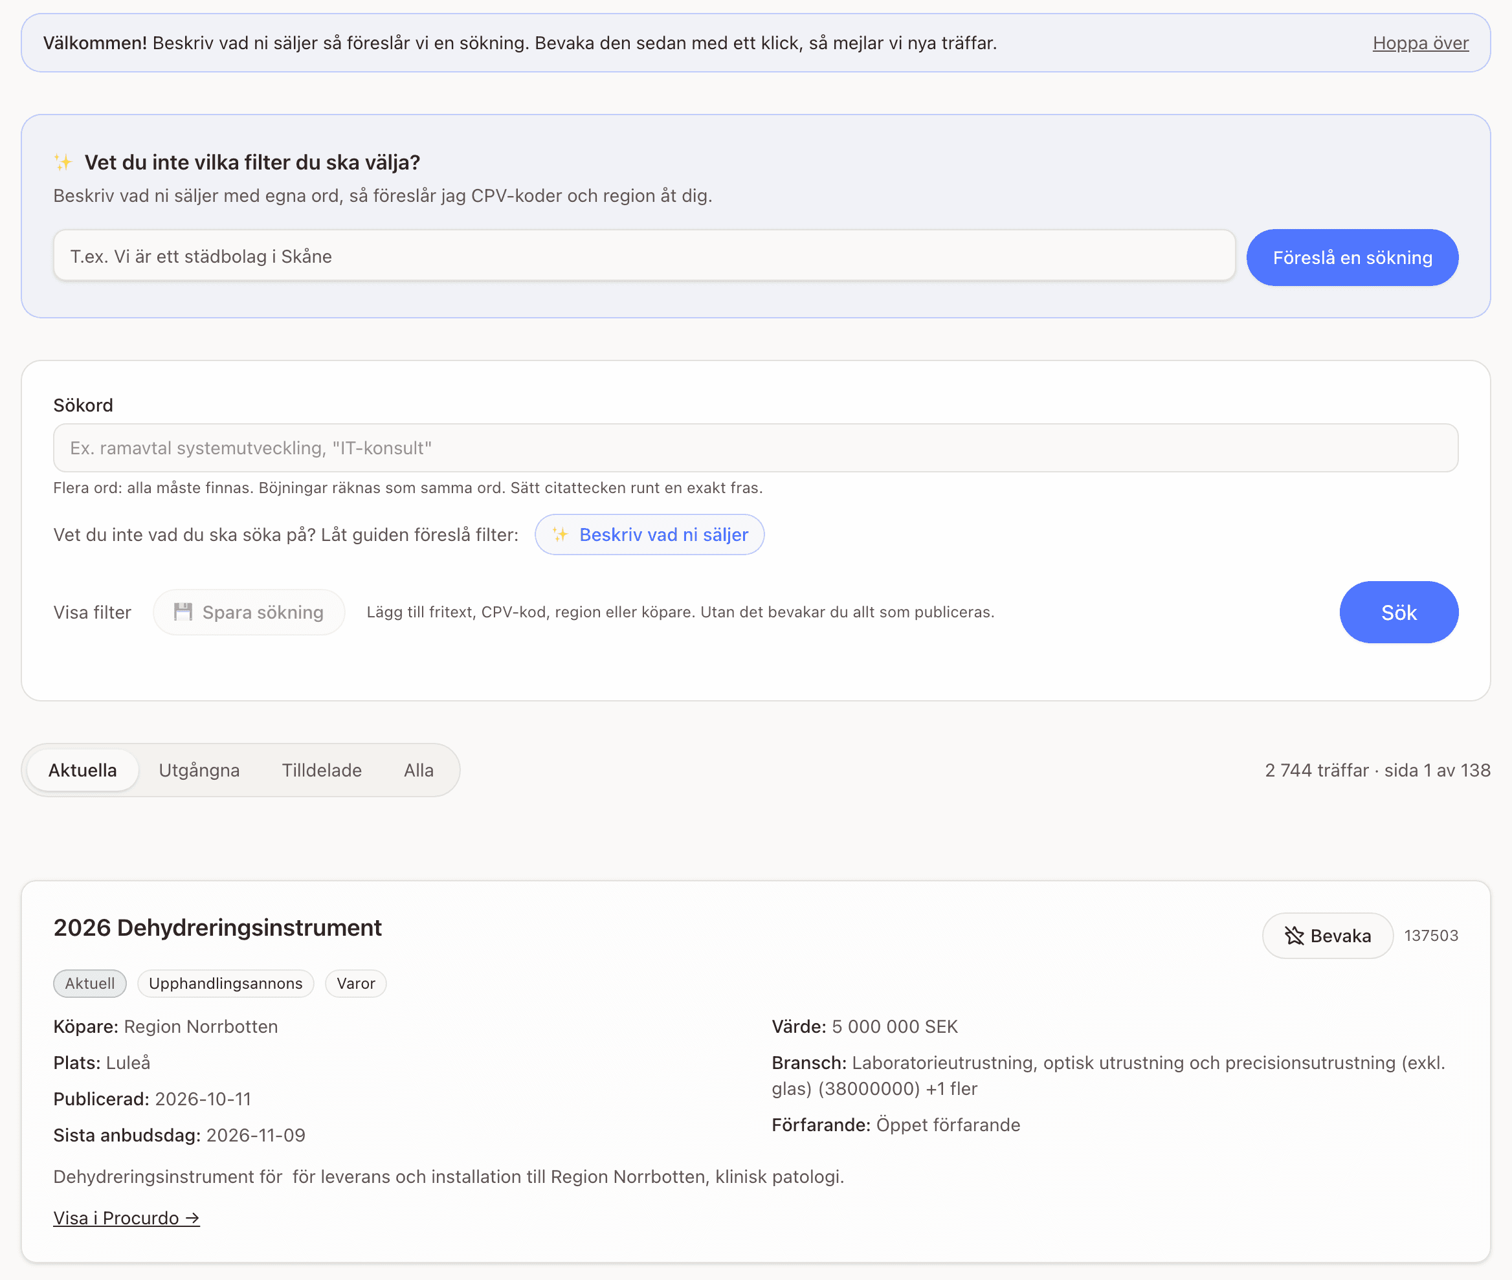Switch to the Alla tab
The height and width of the screenshot is (1280, 1512).
coord(419,770)
